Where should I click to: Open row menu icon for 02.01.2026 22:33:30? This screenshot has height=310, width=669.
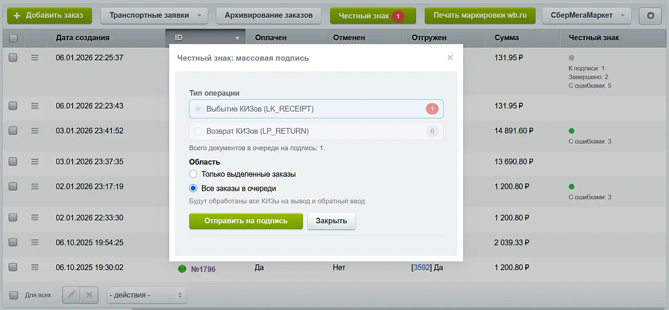coord(35,217)
